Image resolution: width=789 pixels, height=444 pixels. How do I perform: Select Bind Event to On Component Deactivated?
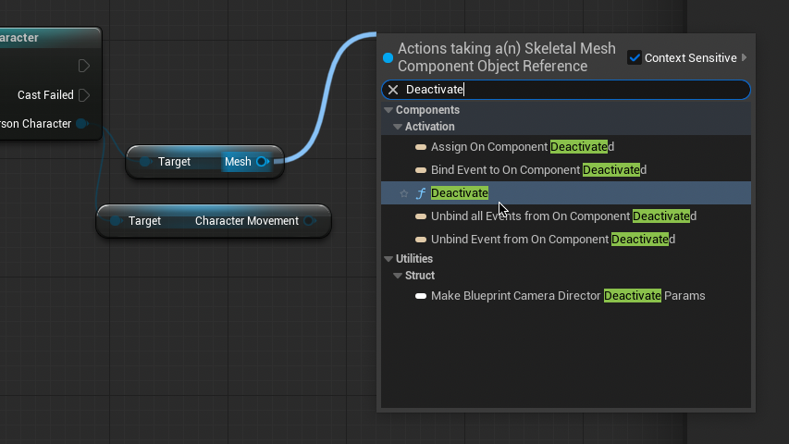[538, 170]
